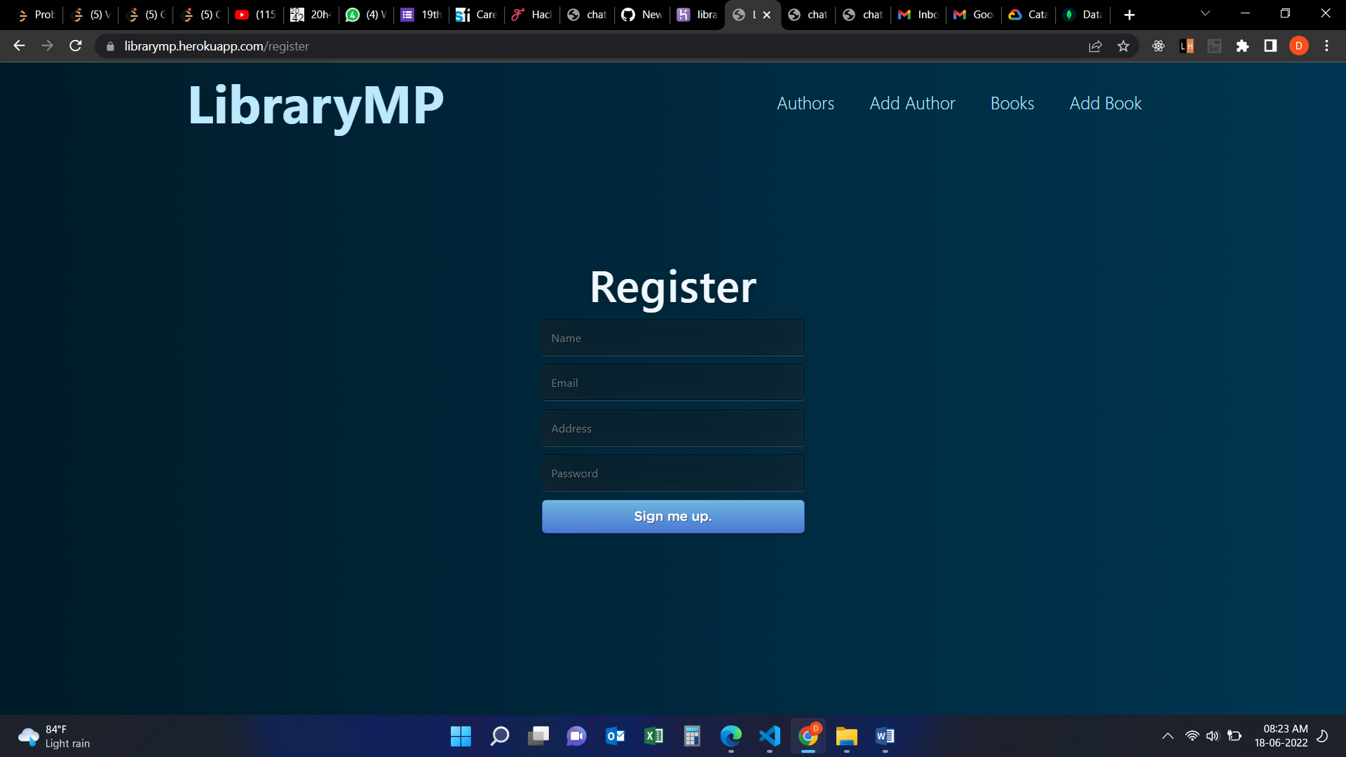The height and width of the screenshot is (757, 1346).
Task: Show hidden icons in the system tray
Action: 1168,736
